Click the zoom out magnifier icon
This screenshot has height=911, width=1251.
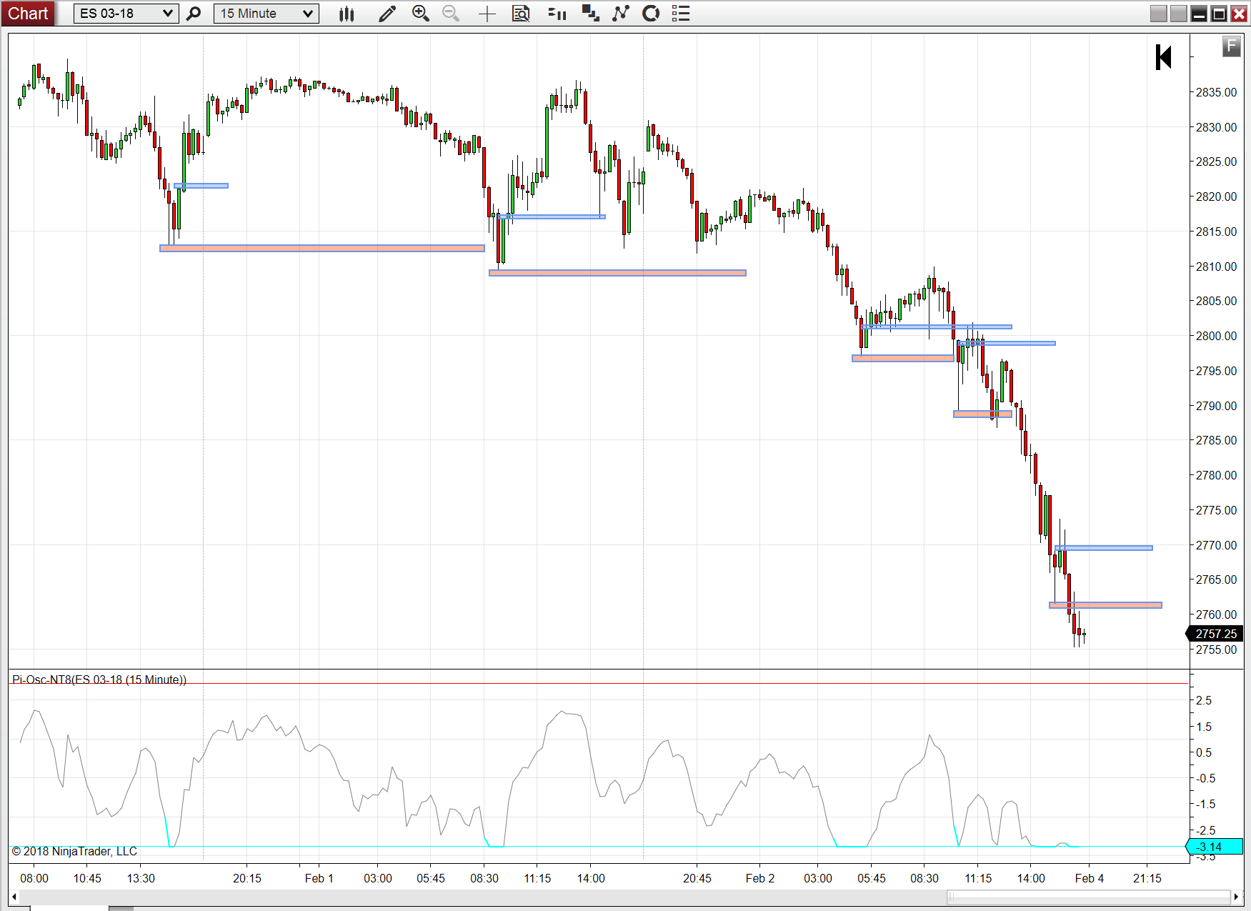coord(451,14)
